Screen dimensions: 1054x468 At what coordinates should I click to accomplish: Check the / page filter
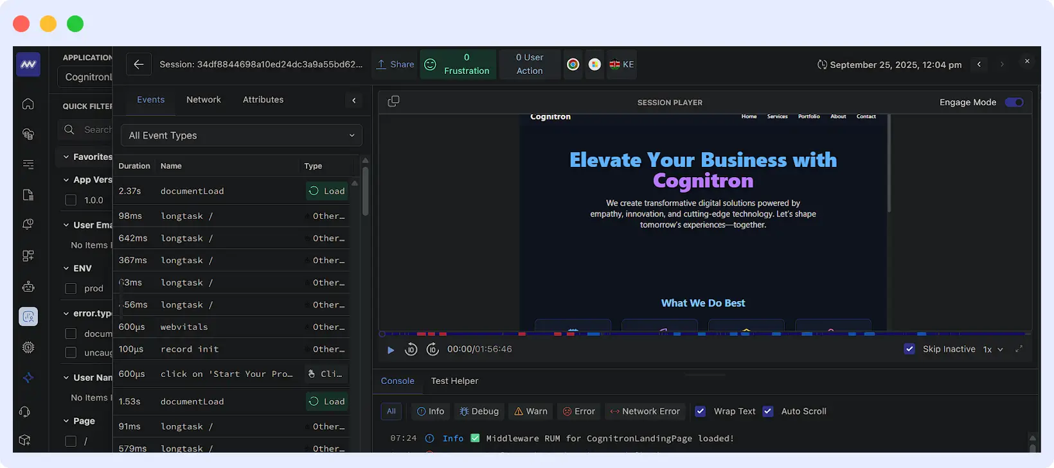(71, 441)
